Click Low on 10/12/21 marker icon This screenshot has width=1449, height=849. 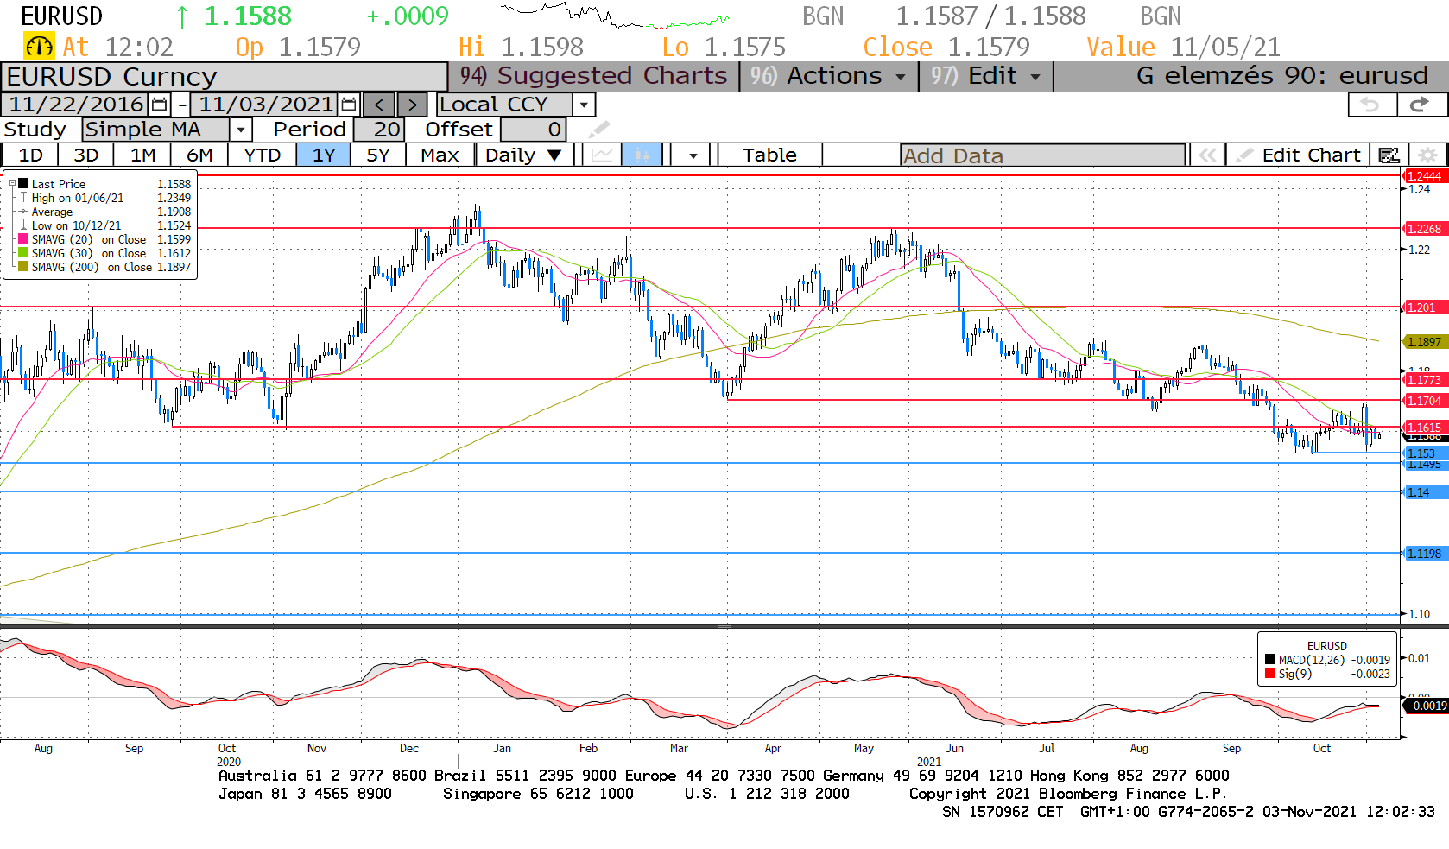[24, 225]
